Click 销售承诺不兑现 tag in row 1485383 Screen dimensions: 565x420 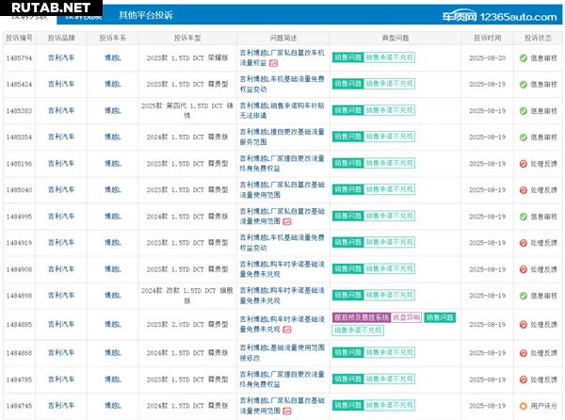click(x=389, y=110)
